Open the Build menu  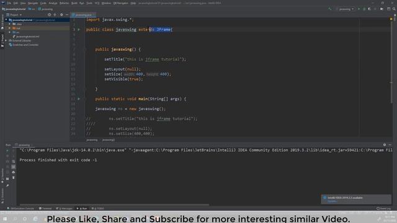(74, 3)
